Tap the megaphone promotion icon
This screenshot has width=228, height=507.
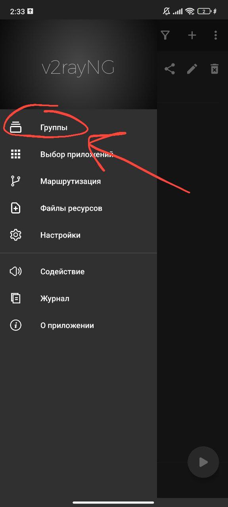coord(15,272)
